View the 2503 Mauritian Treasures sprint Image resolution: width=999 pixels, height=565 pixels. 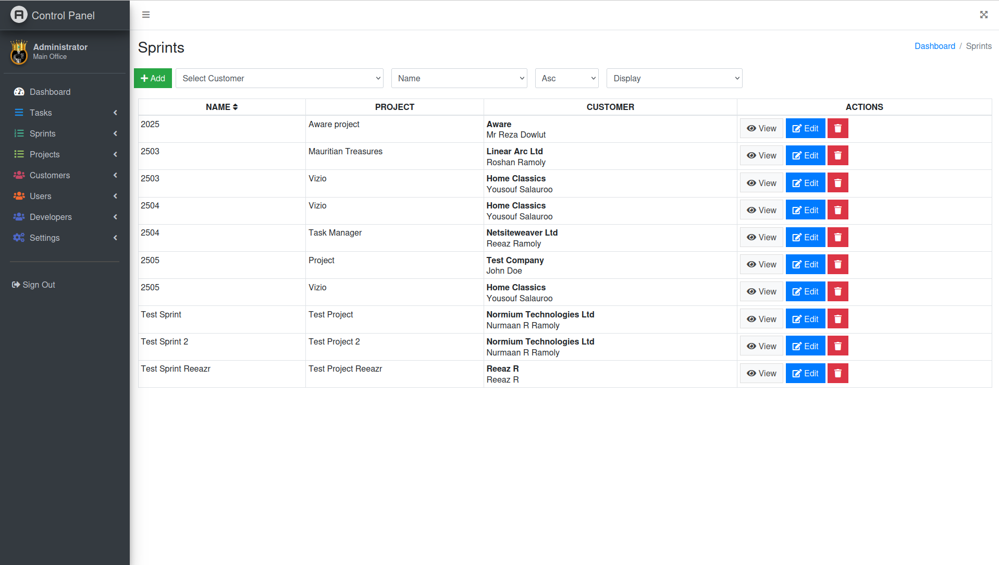coord(761,155)
